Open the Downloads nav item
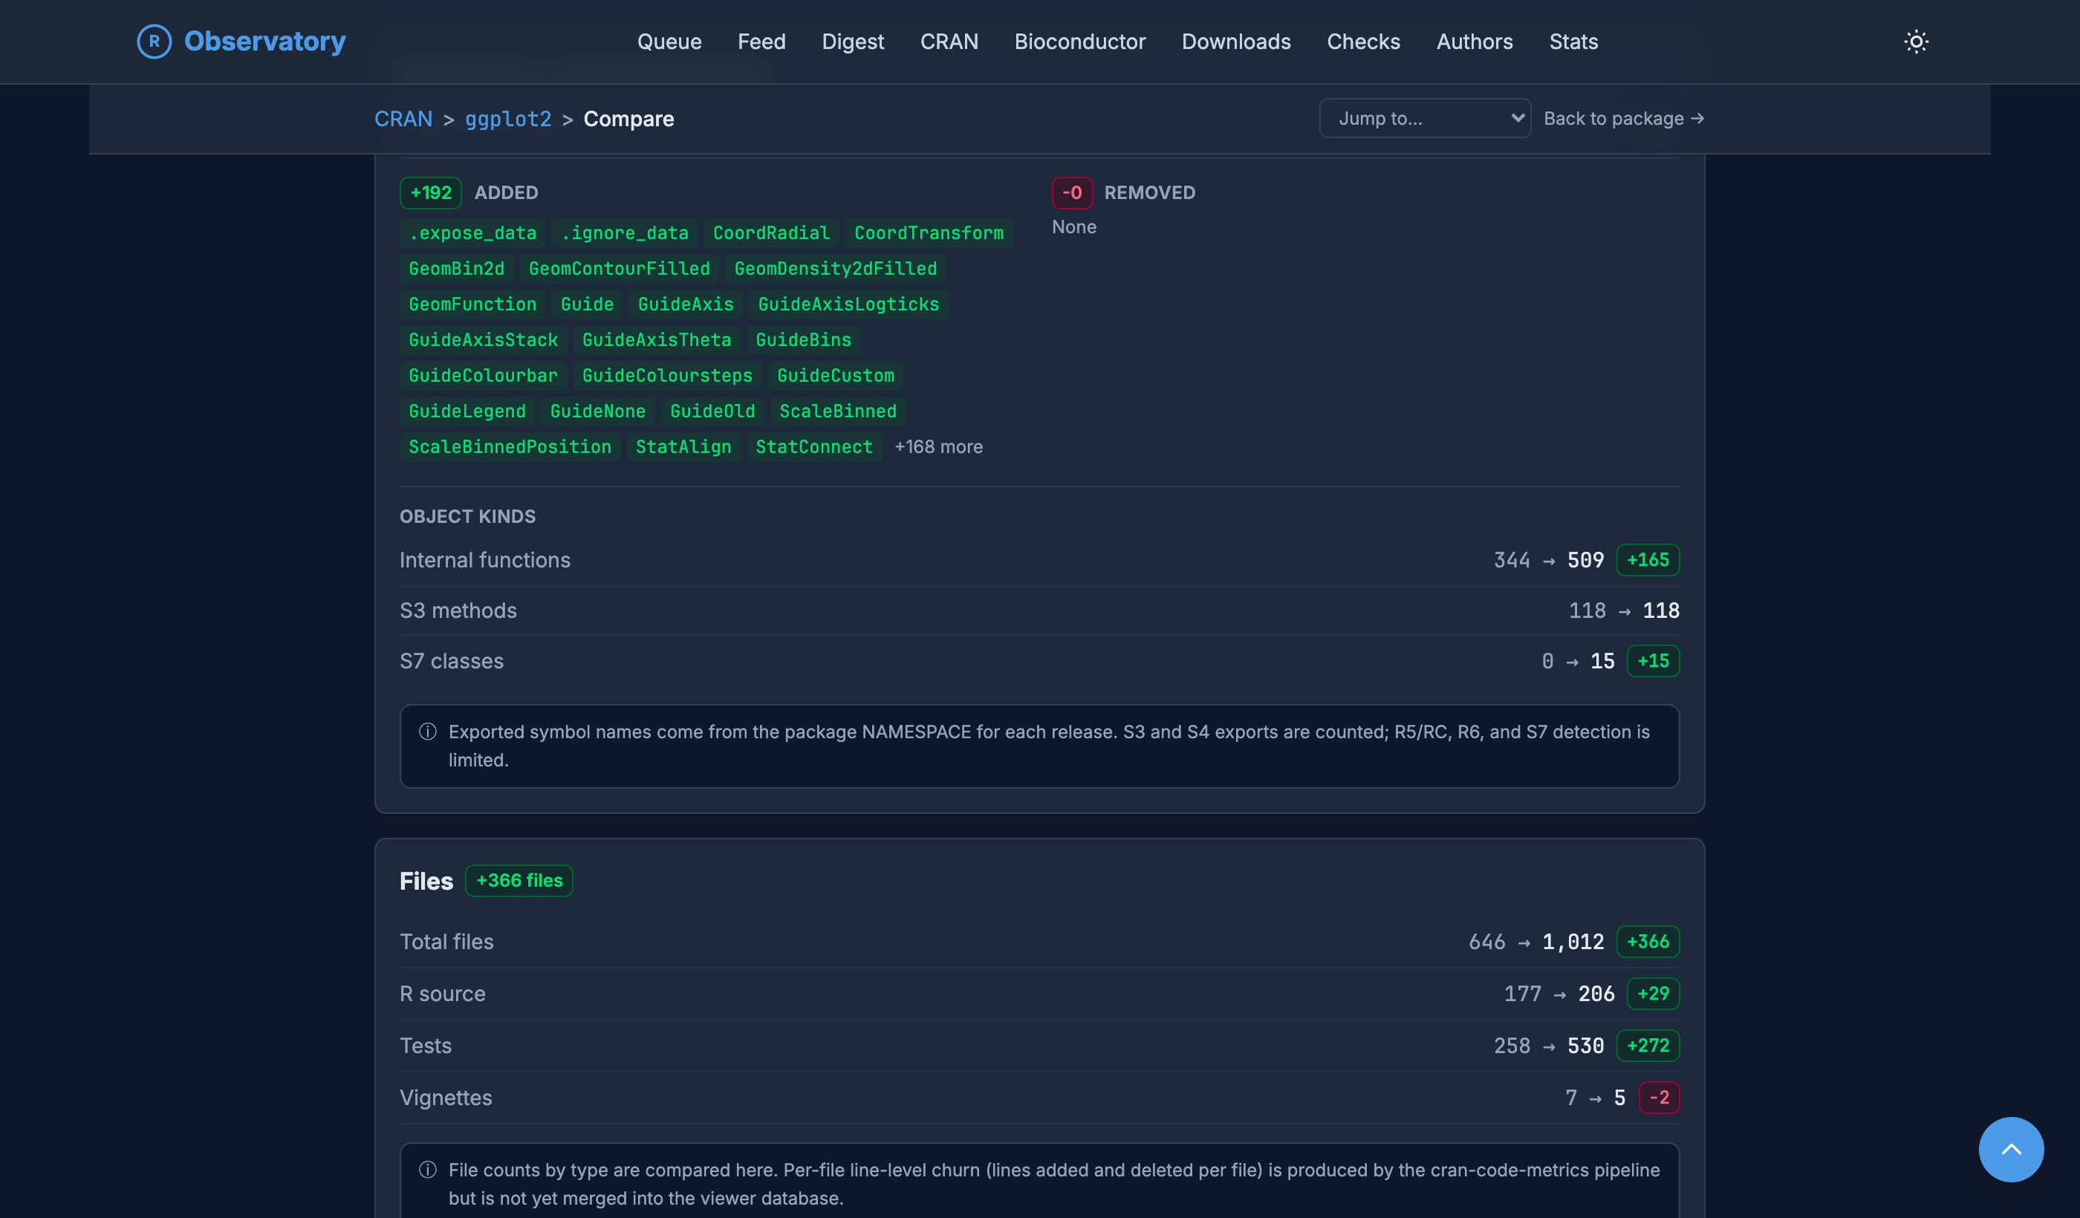This screenshot has width=2080, height=1218. 1235,42
